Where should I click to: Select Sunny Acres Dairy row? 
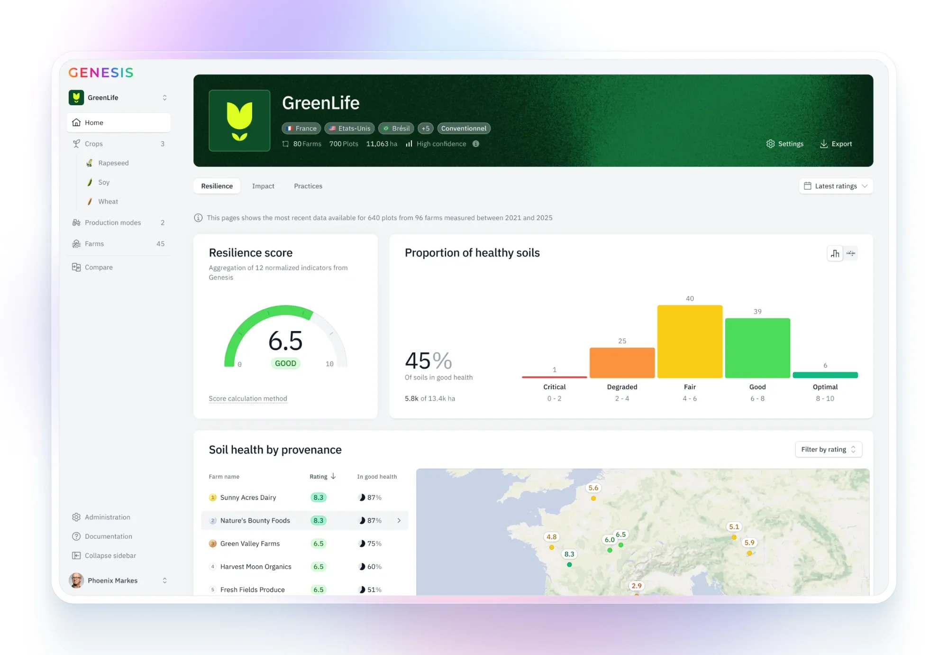click(x=305, y=498)
